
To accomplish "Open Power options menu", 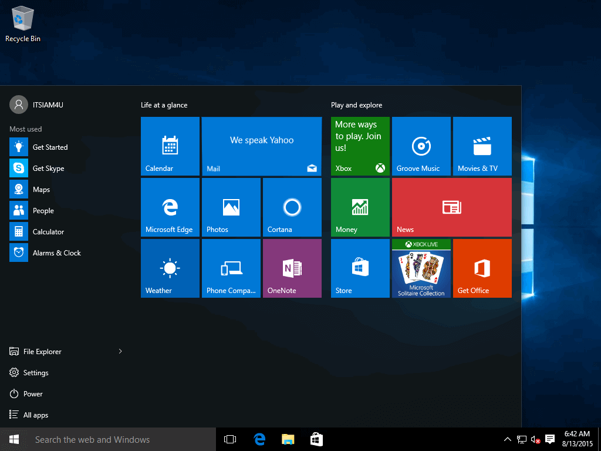I will [x=33, y=394].
